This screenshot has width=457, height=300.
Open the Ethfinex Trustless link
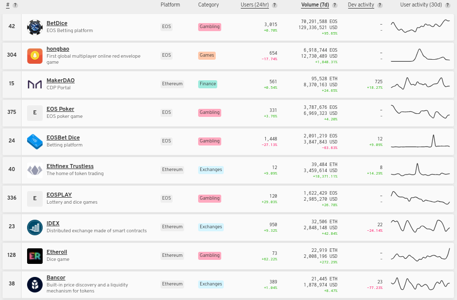(70, 166)
